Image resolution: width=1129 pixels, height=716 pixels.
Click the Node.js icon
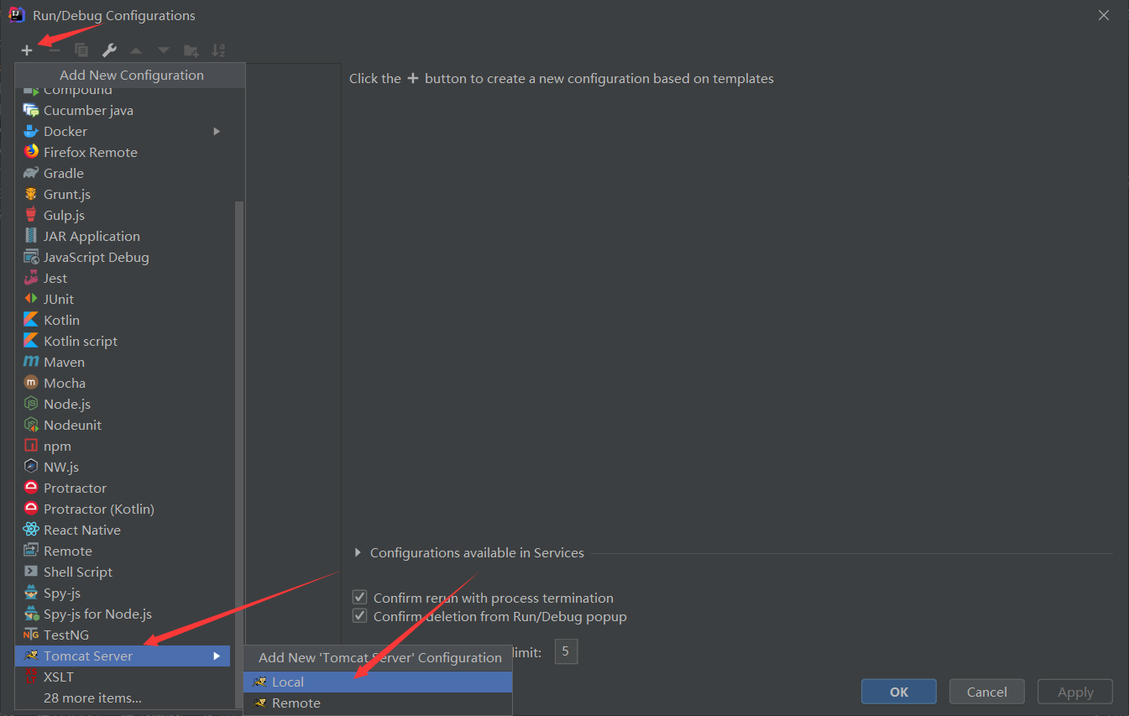tap(31, 404)
